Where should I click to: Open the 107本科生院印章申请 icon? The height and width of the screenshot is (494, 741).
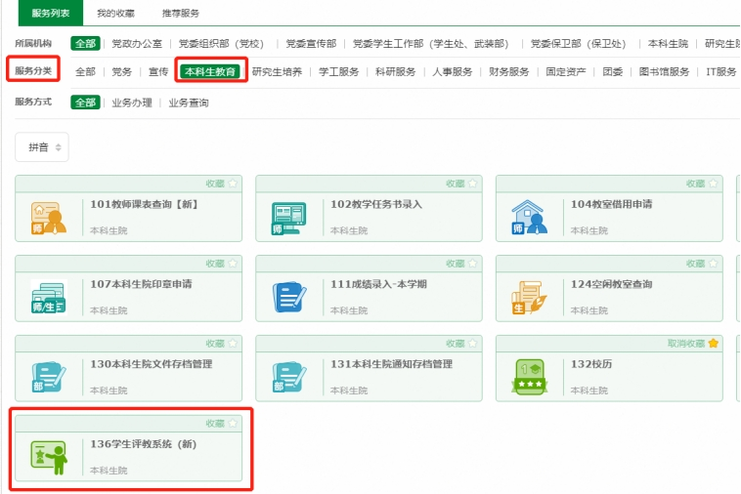(49, 297)
